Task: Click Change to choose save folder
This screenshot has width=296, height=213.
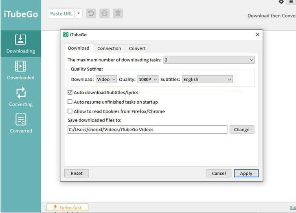Action: (242, 130)
